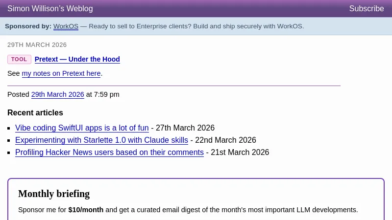Open the Pretext — Under the Hood link
This screenshot has height=220, width=392.
77,60
